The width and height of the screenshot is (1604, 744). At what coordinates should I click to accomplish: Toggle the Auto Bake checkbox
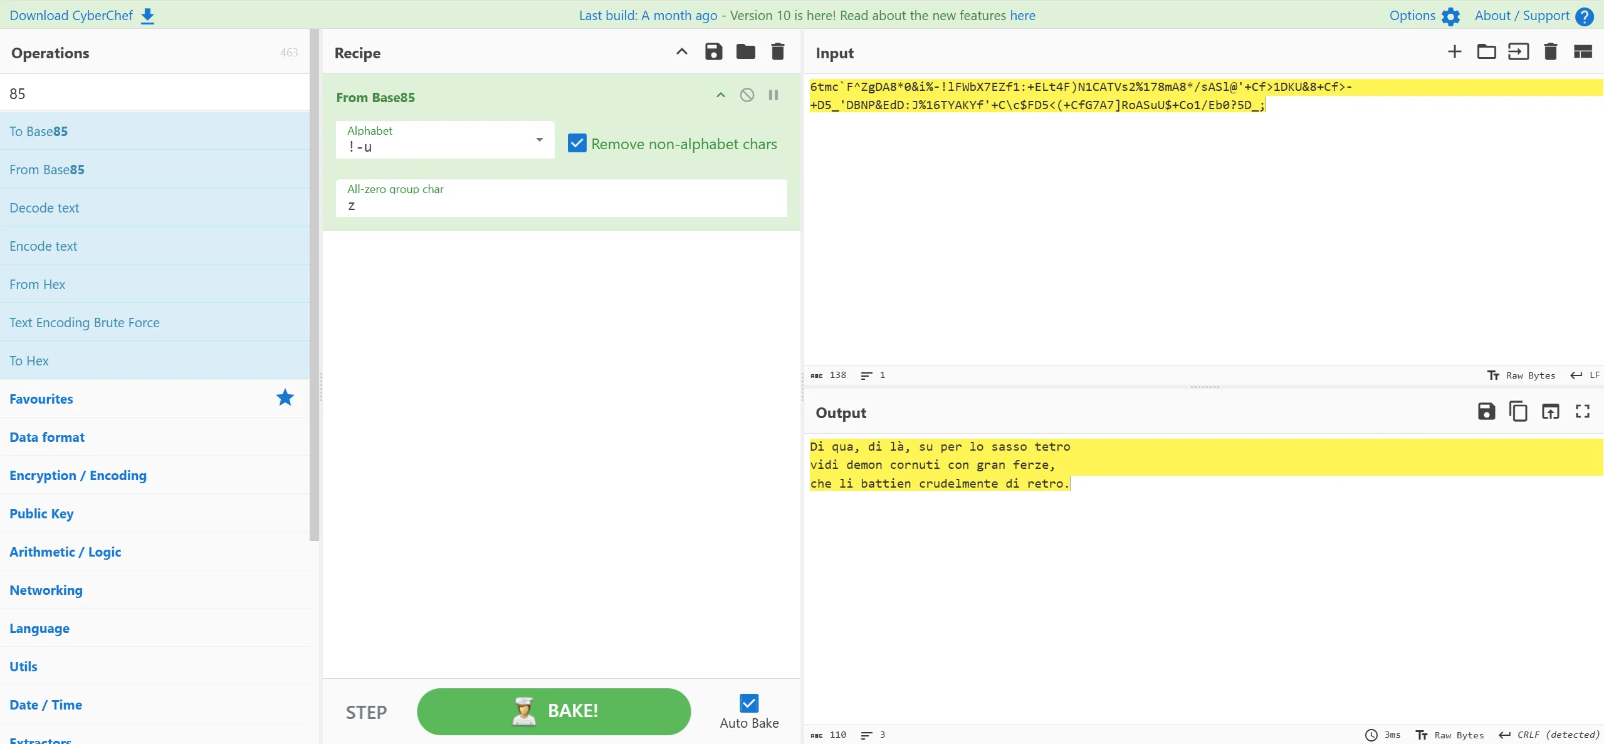pyautogui.click(x=748, y=703)
